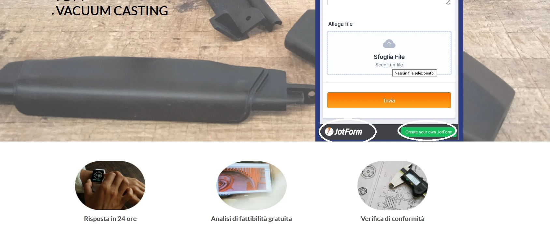
Task: Click Create your own JotForm button
Action: [428, 132]
